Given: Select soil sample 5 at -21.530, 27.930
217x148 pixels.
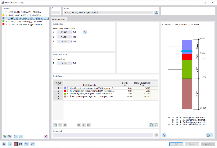Looking at the screenshot, I should 25,25.
